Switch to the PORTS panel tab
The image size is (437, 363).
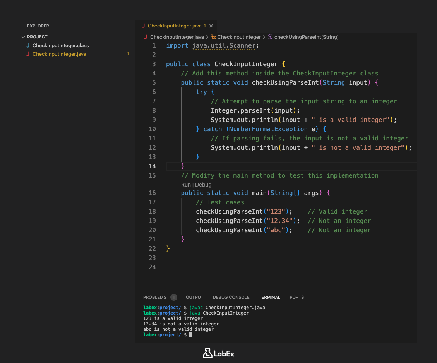296,297
